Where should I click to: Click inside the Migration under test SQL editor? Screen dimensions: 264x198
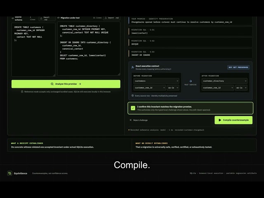pyautogui.click(x=89, y=49)
